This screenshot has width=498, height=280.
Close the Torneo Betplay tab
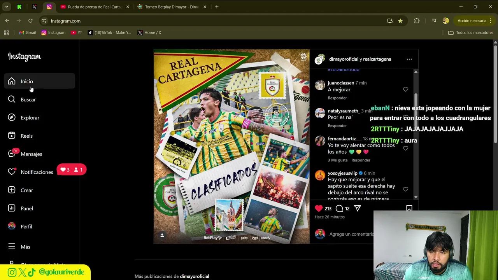tap(205, 7)
